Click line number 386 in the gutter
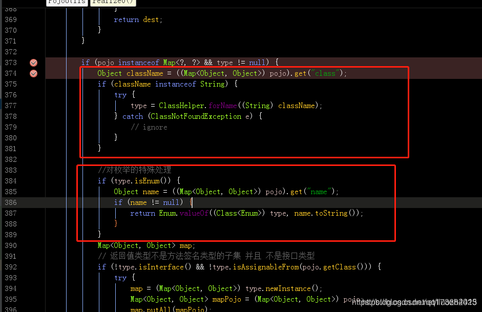 tap(11, 202)
